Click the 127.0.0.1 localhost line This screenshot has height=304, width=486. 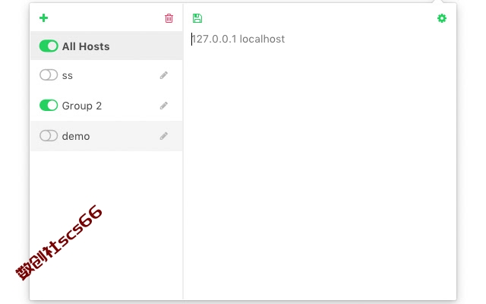[x=238, y=39]
